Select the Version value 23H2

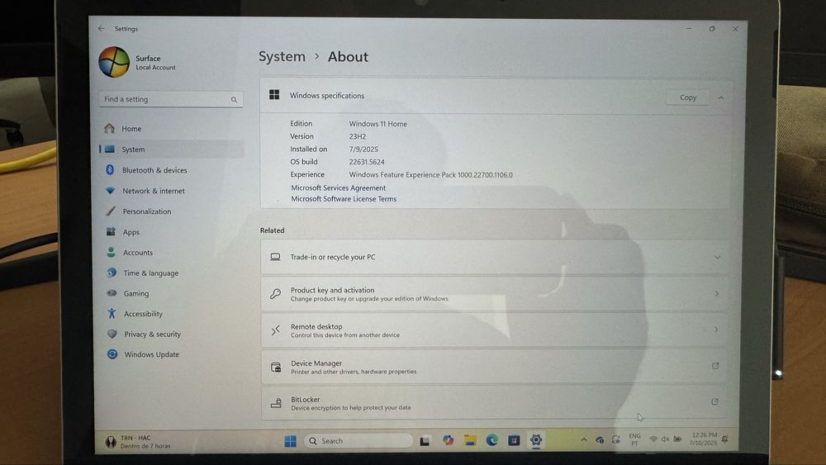(x=357, y=136)
